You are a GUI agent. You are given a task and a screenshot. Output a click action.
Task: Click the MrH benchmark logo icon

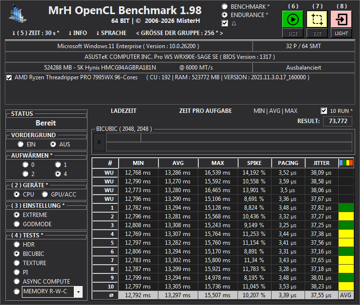click(17, 14)
